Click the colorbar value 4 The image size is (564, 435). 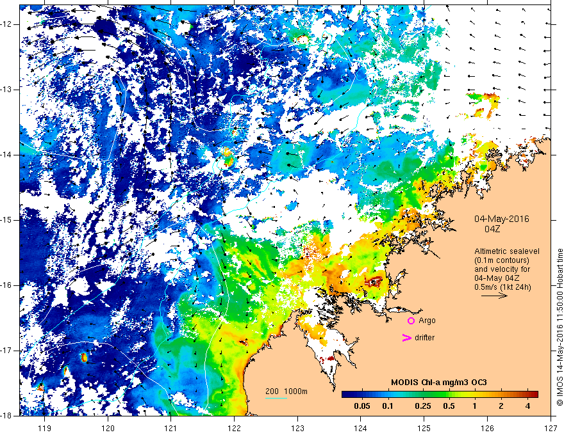point(527,406)
